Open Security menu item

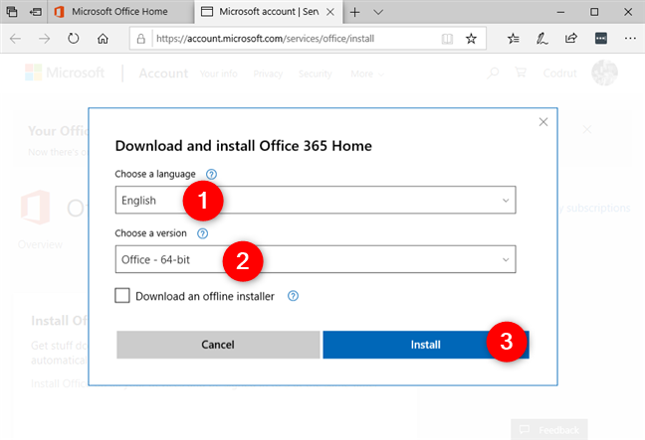coord(316,73)
